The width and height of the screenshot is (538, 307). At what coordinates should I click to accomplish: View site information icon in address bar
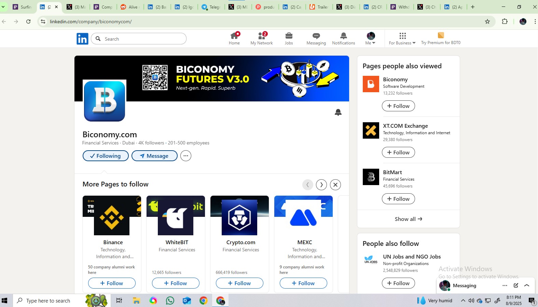[43, 22]
